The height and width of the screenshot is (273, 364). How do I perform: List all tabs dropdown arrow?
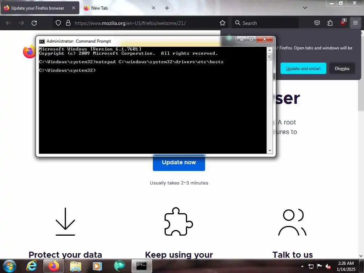tap(305, 8)
